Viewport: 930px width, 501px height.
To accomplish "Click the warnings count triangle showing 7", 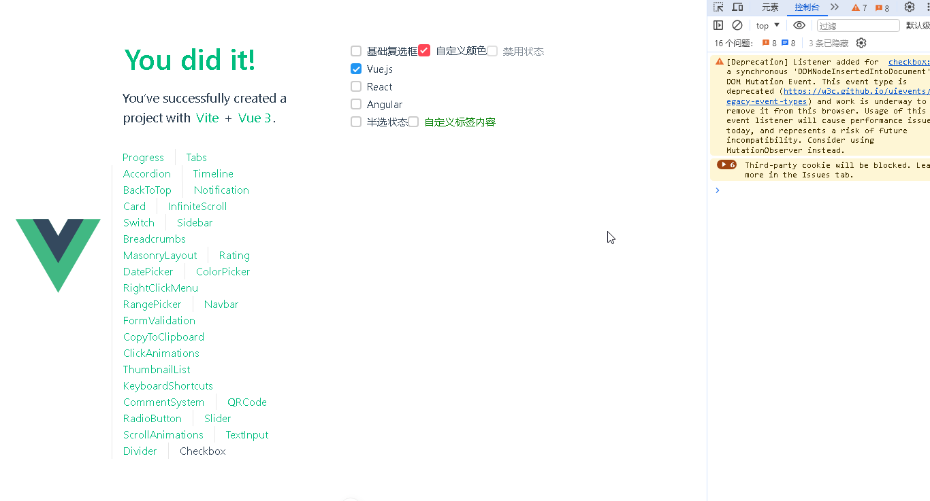I will [x=859, y=7].
